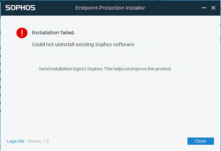Enable sending installation logs to Sophos
Image resolution: width=221 pixels, height=151 pixels.
34,69
